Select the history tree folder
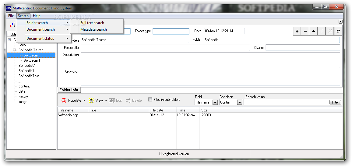 23,97
